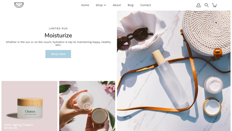The image size is (232, 131).
Task: Open the Contact page
Action: click(146, 5)
